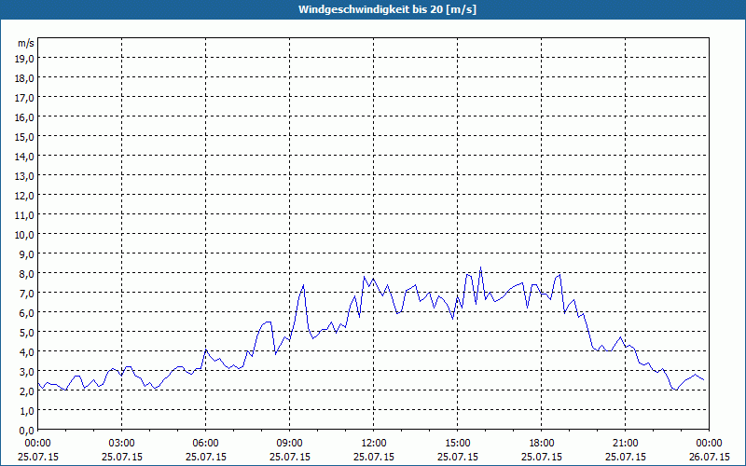Click the '25.07.15' date under '12:00'

pyautogui.click(x=374, y=457)
